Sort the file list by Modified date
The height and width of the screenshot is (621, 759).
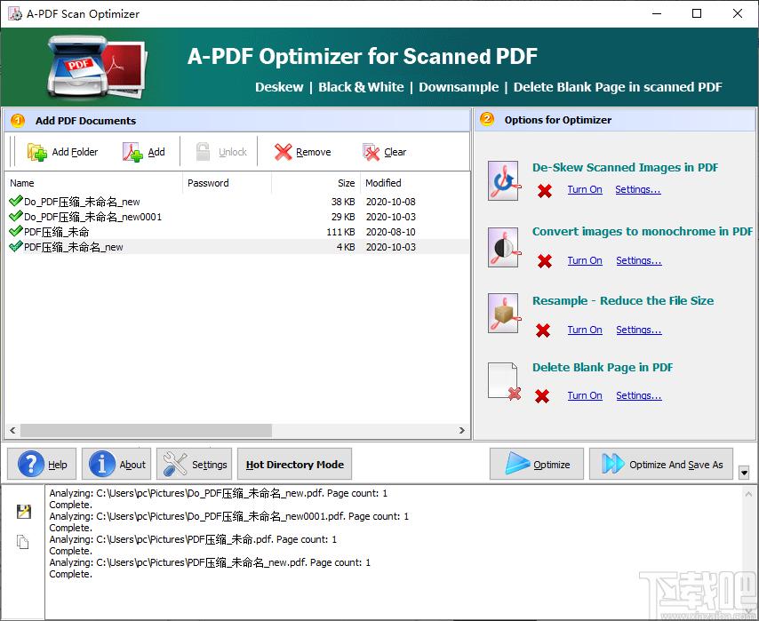(415, 183)
